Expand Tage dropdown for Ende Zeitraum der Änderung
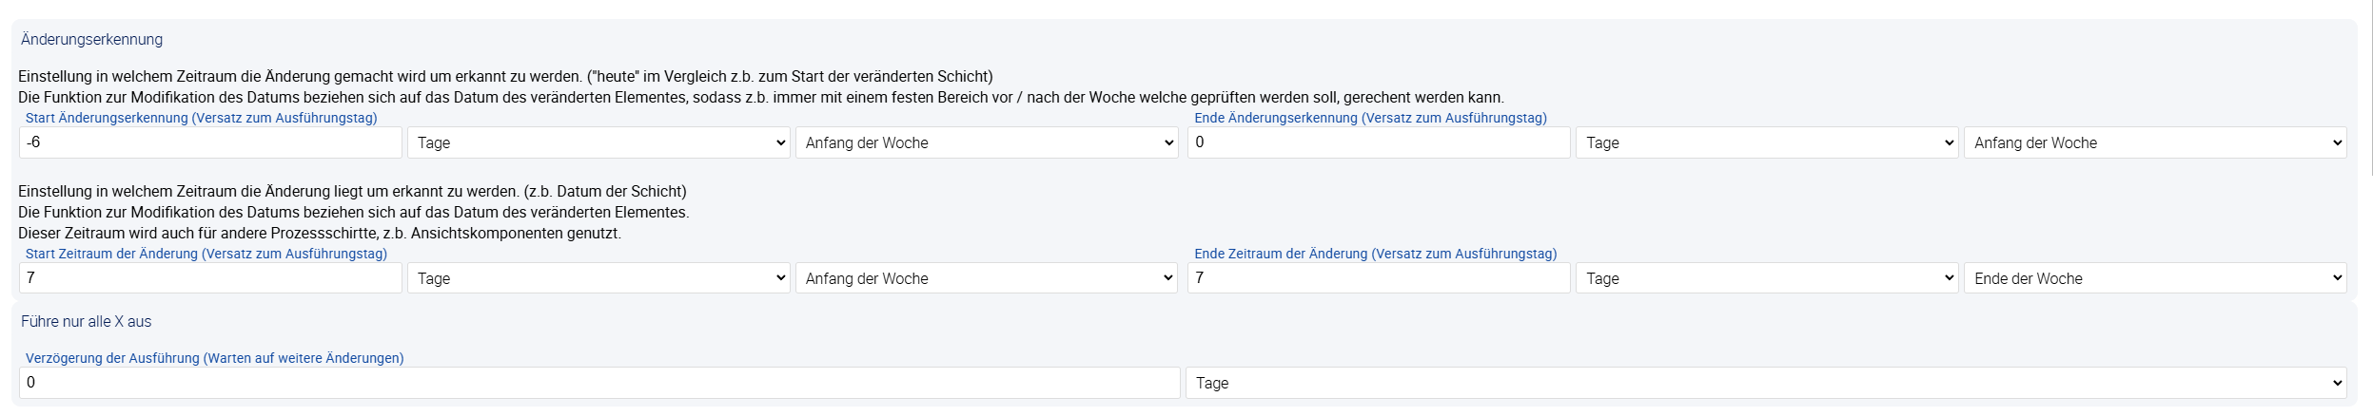Image resolution: width=2373 pixels, height=416 pixels. [1766, 278]
